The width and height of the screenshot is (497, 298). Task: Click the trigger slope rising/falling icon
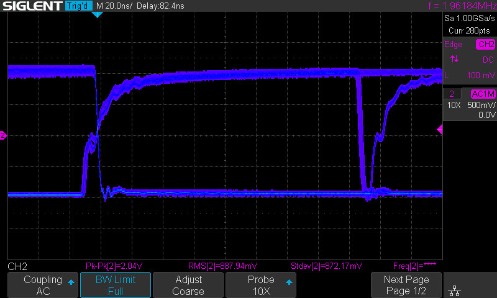coord(454,59)
